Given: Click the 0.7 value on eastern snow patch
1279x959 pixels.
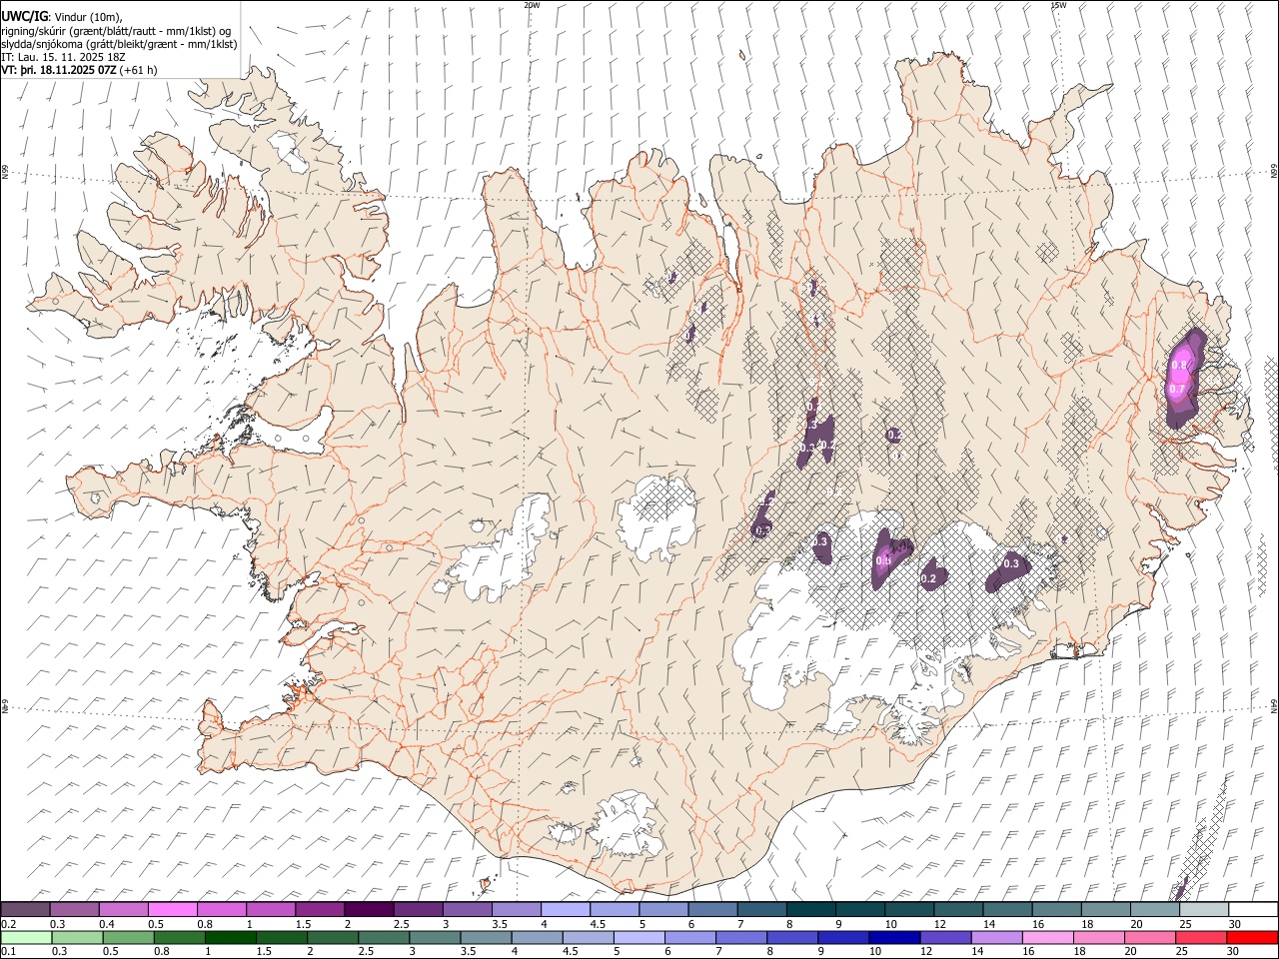Looking at the screenshot, I should (1177, 389).
